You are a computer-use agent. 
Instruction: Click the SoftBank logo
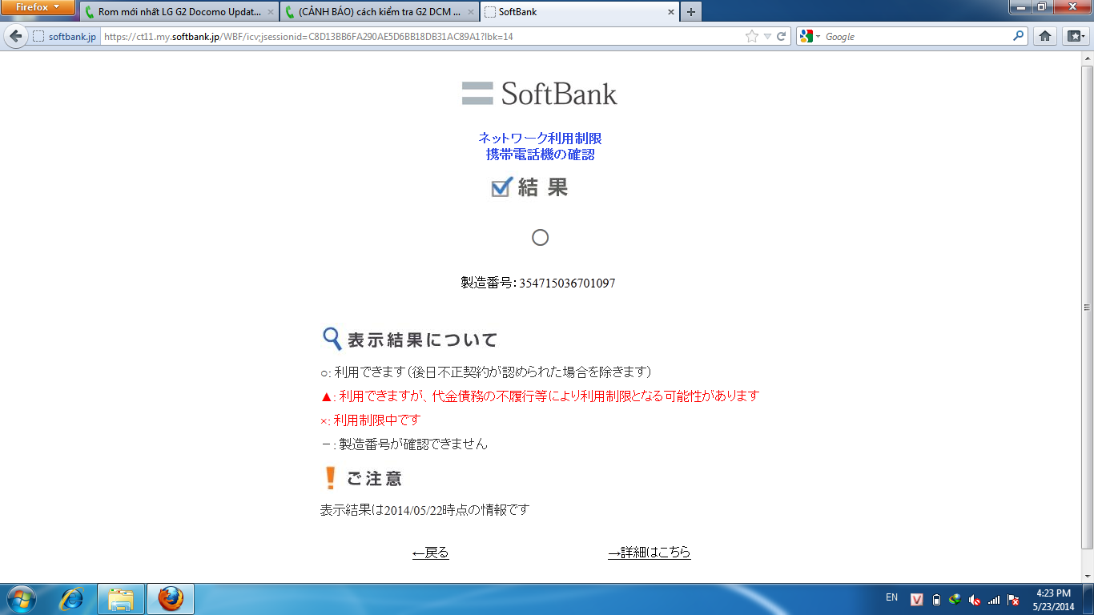[x=540, y=94]
